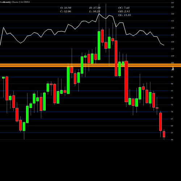Select the 115 price axis label
181x181 pixels.
click(172, 49)
